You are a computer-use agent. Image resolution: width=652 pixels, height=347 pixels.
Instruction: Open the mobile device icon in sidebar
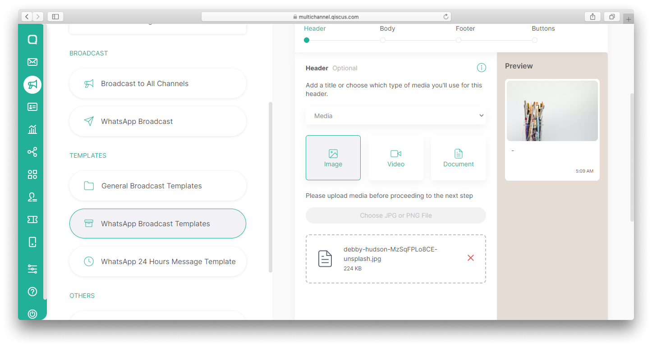32,242
